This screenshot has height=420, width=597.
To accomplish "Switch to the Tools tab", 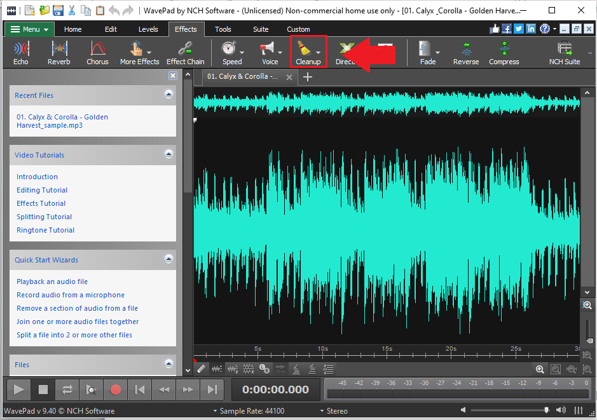I will (x=223, y=29).
